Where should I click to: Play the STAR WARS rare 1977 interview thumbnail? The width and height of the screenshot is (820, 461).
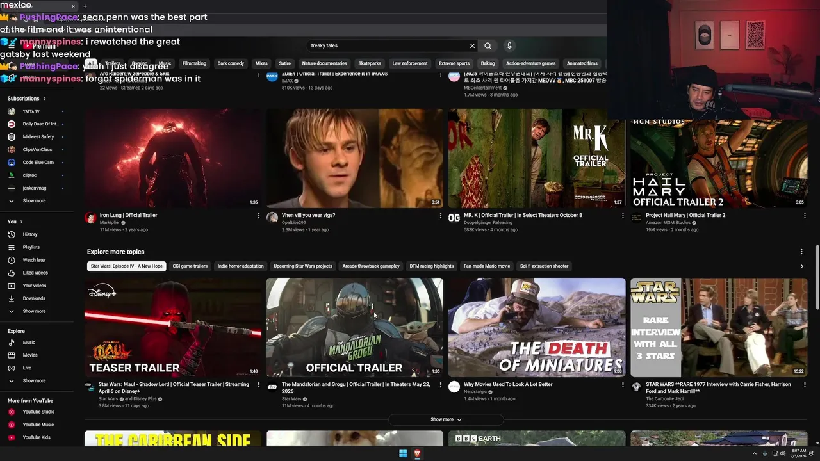click(x=719, y=327)
